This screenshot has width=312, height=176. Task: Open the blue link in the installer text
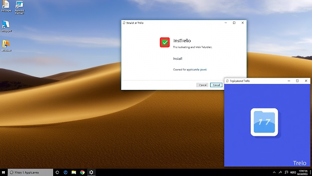pos(203,69)
